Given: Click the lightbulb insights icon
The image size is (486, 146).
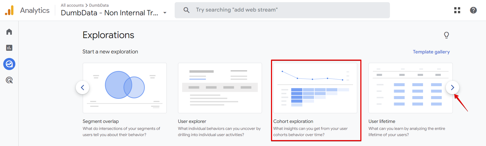Looking at the screenshot, I should pos(446,35).
